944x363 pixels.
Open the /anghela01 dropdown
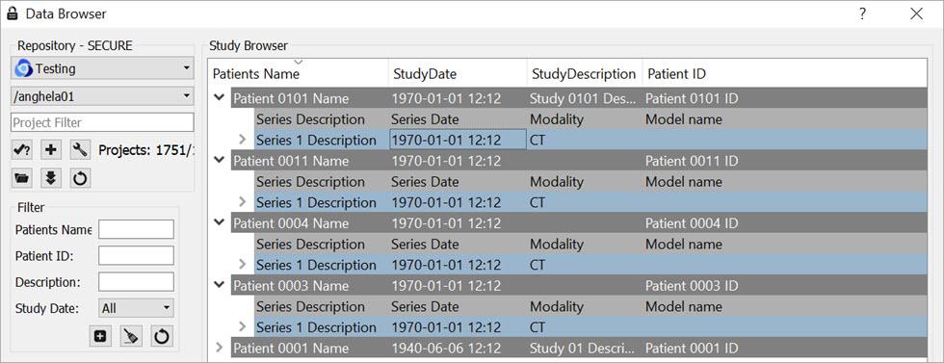click(x=102, y=95)
